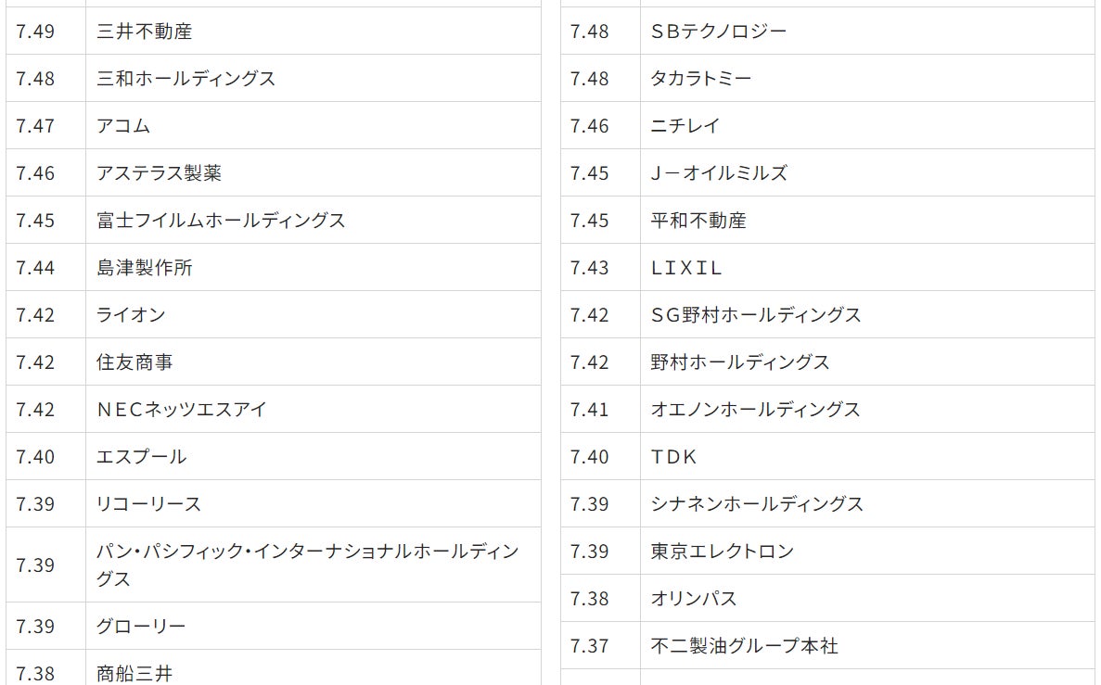The width and height of the screenshot is (1101, 685).
Task: Select the SBテクノロジー cell
Action: pyautogui.click(x=719, y=32)
